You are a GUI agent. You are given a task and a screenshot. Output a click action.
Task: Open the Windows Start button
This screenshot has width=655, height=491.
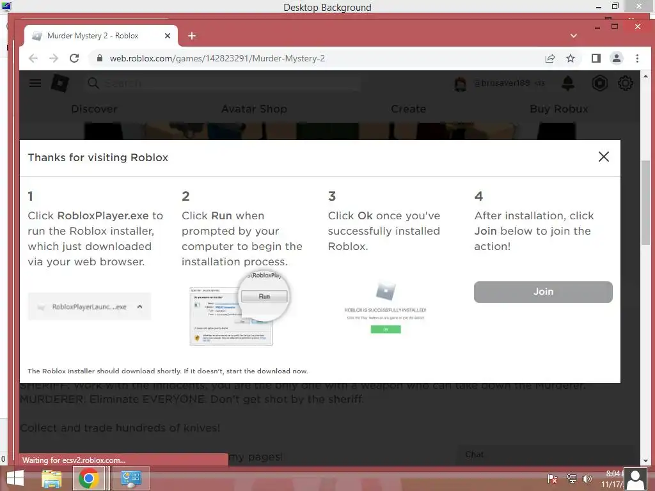point(15,478)
